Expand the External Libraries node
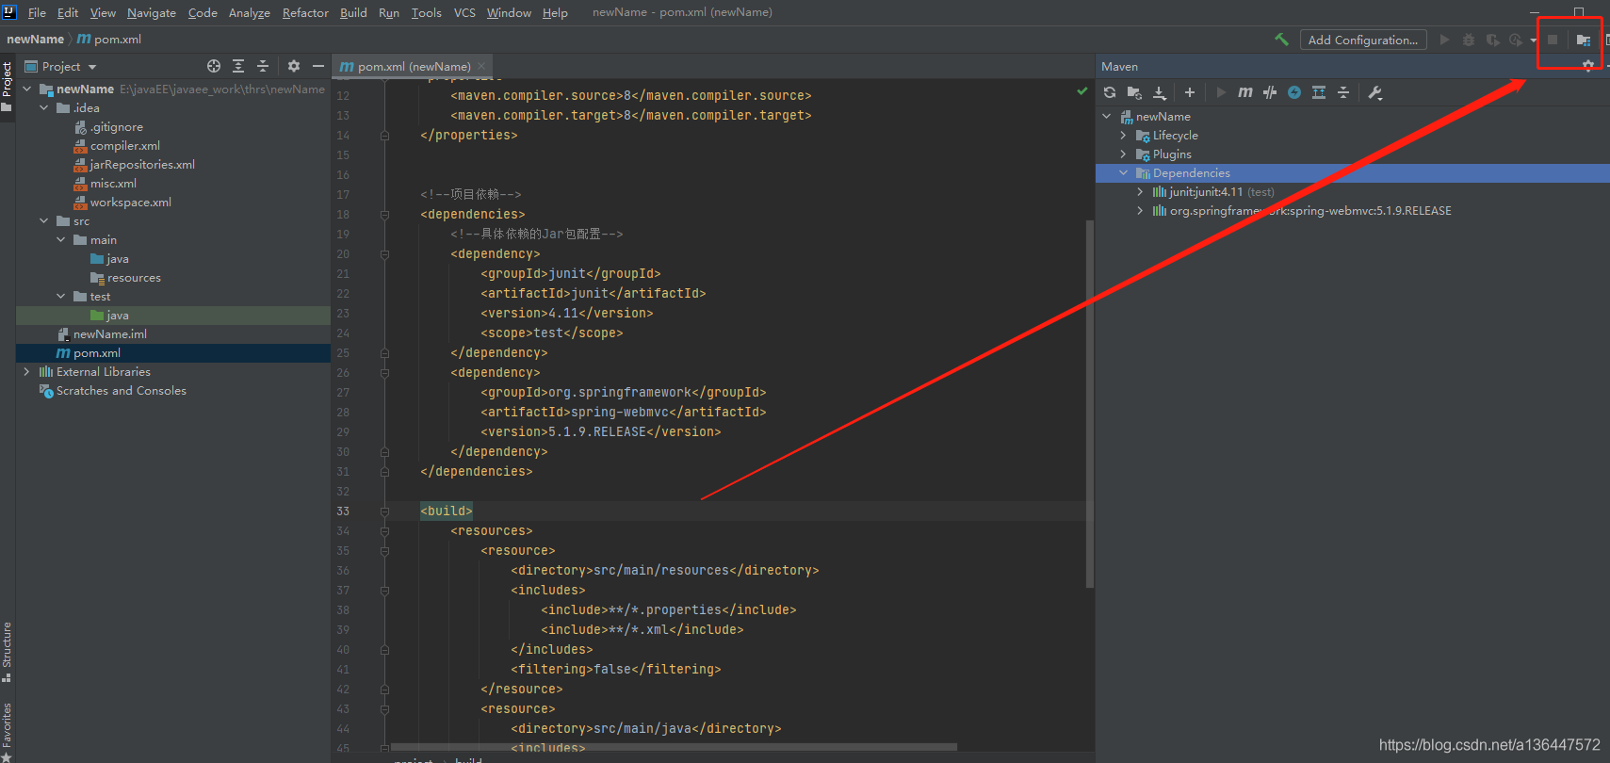The height and width of the screenshot is (763, 1610). click(26, 371)
